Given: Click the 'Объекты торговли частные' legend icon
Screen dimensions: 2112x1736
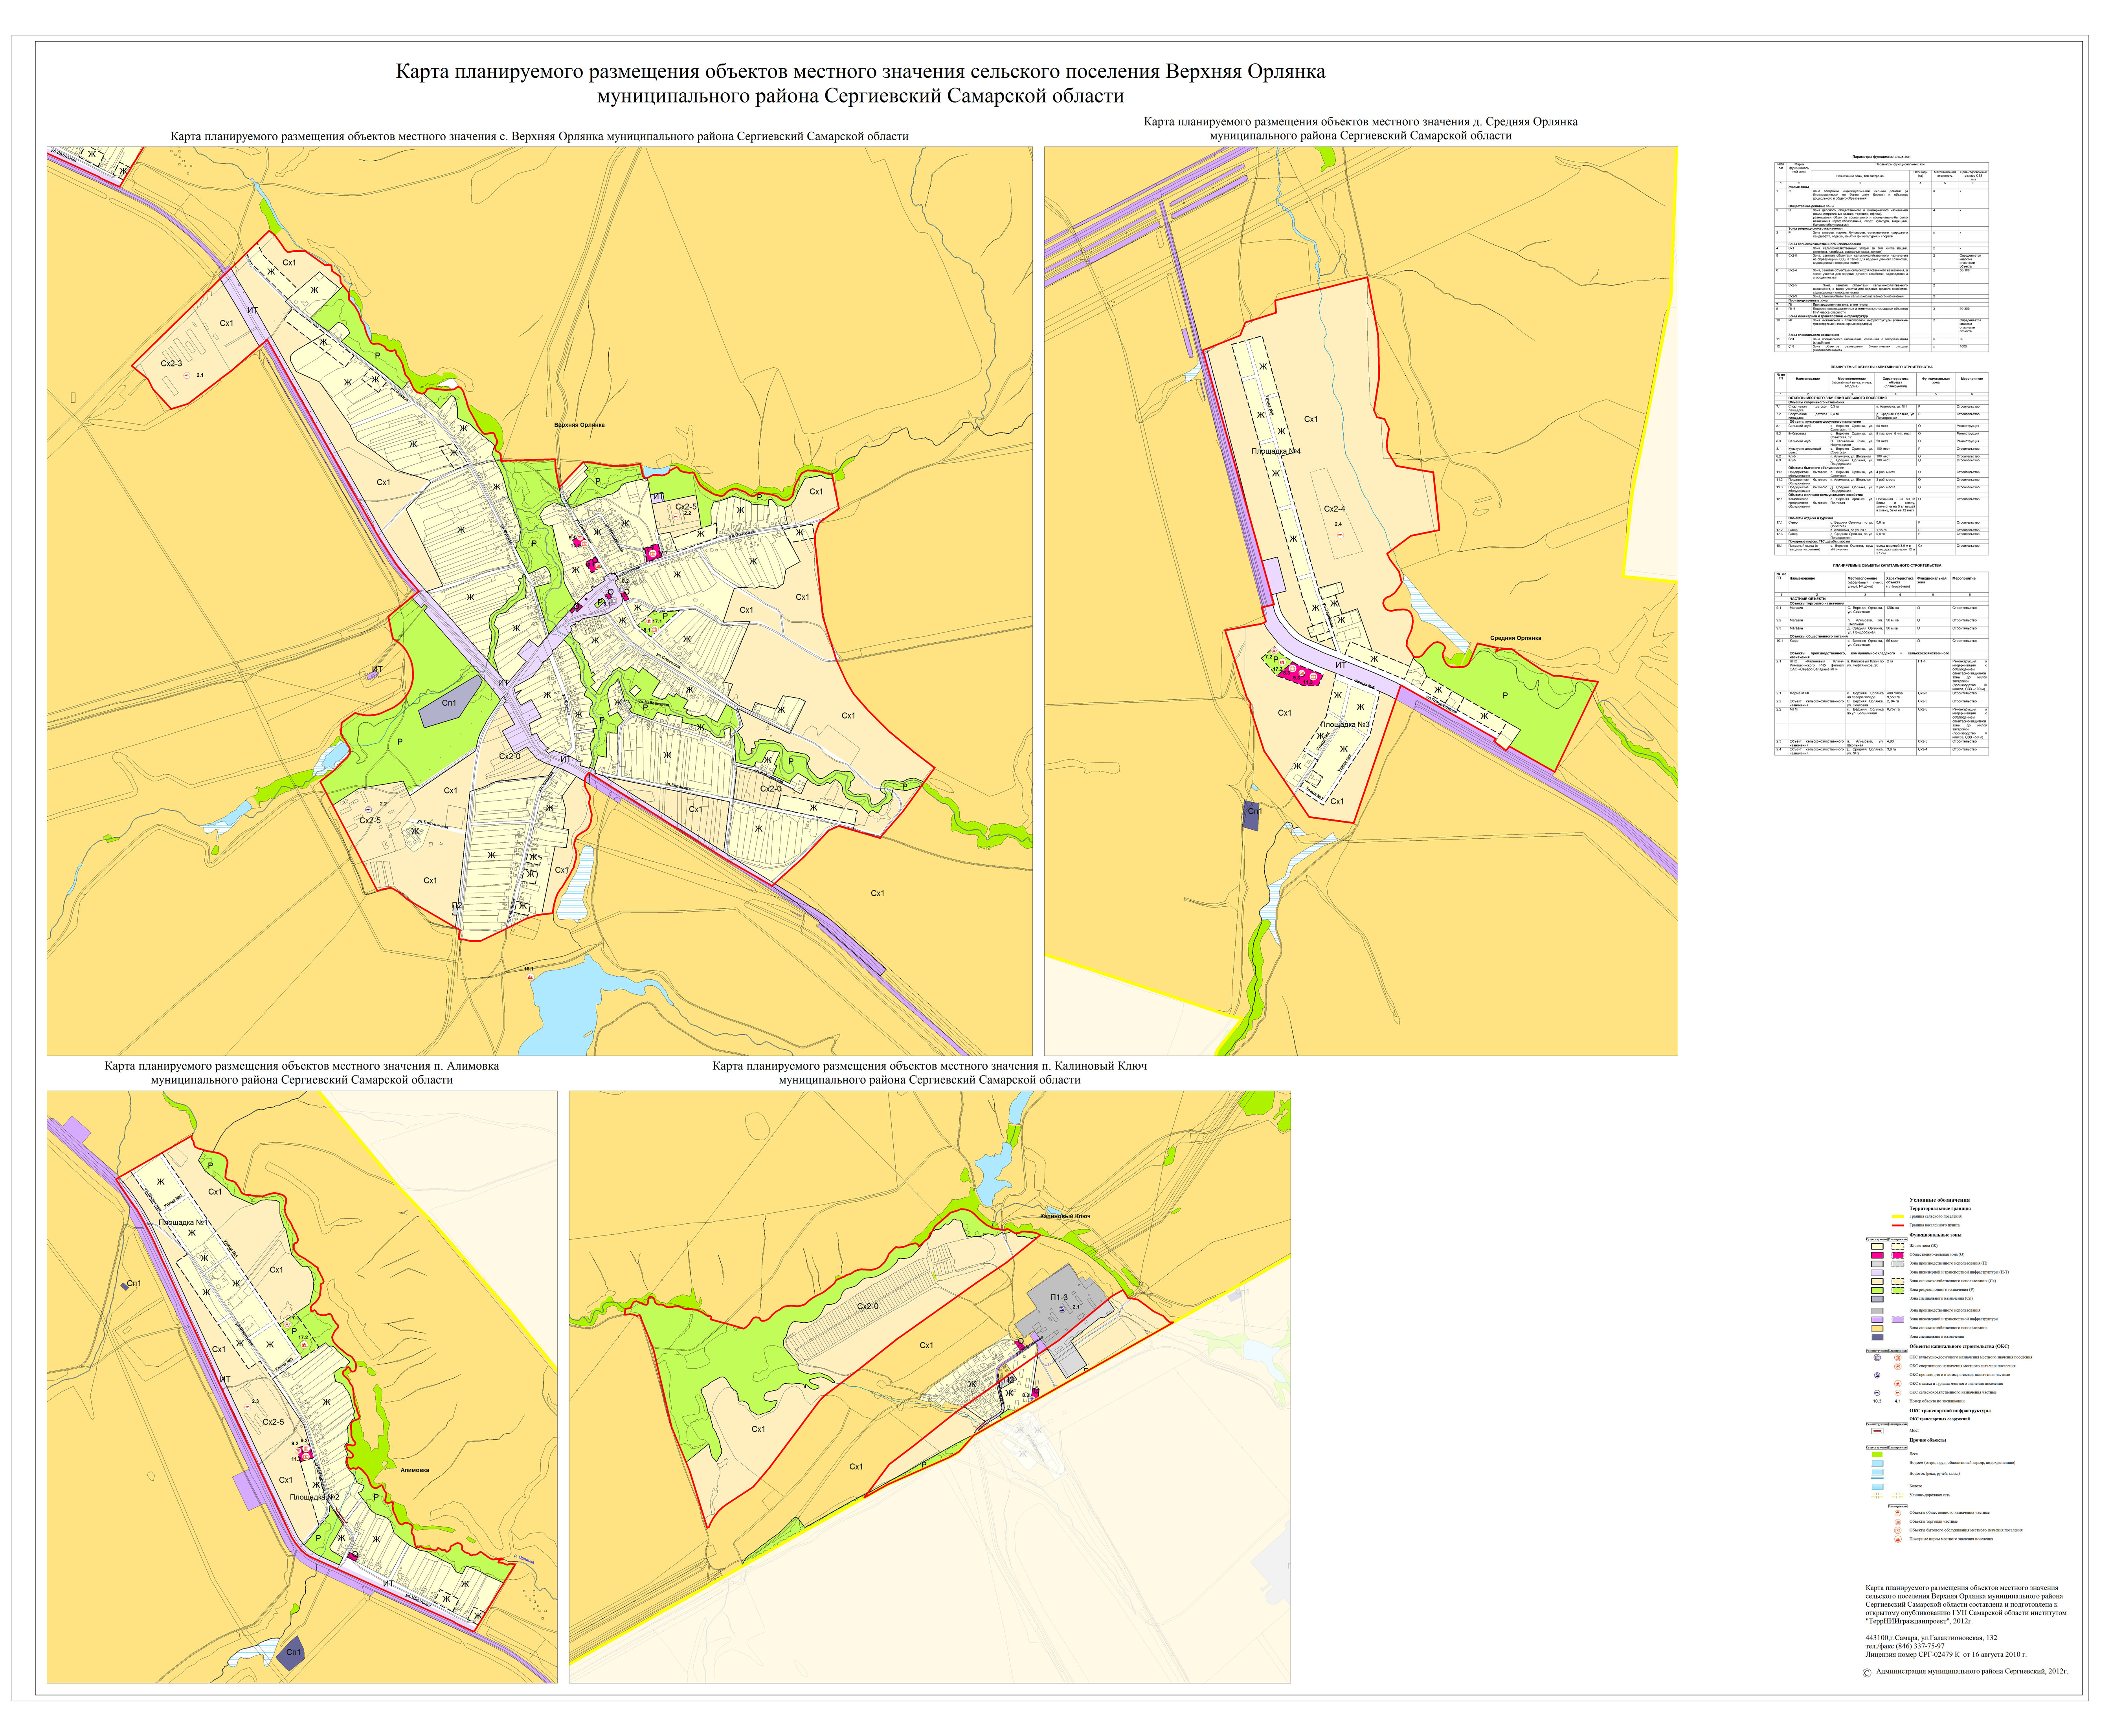Looking at the screenshot, I should click(1898, 1522).
